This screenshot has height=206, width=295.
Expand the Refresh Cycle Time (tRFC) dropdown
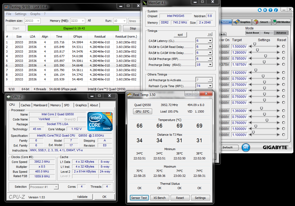(x=210, y=86)
